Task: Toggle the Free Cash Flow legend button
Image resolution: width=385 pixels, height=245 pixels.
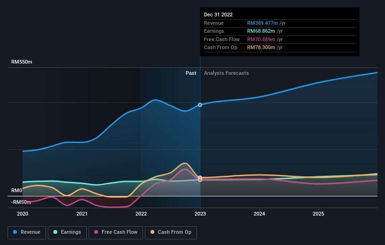Action: pyautogui.click(x=116, y=232)
